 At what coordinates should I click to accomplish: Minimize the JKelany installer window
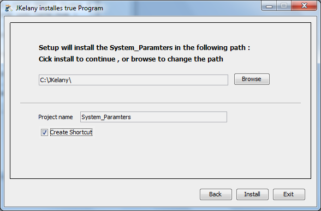269,6
